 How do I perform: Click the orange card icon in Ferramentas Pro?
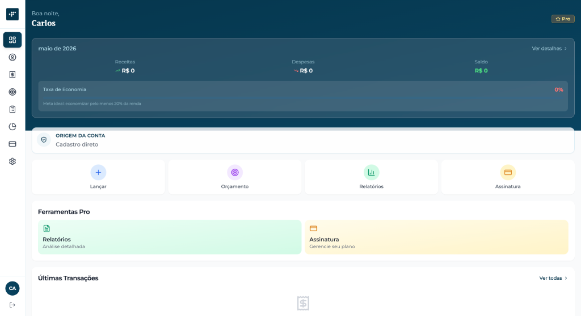coord(313,228)
